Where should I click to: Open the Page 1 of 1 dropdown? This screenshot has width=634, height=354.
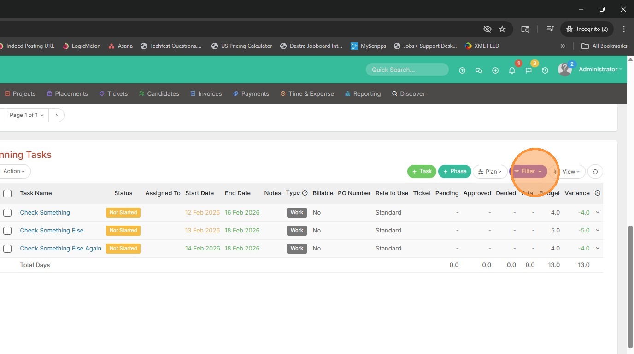coord(26,115)
